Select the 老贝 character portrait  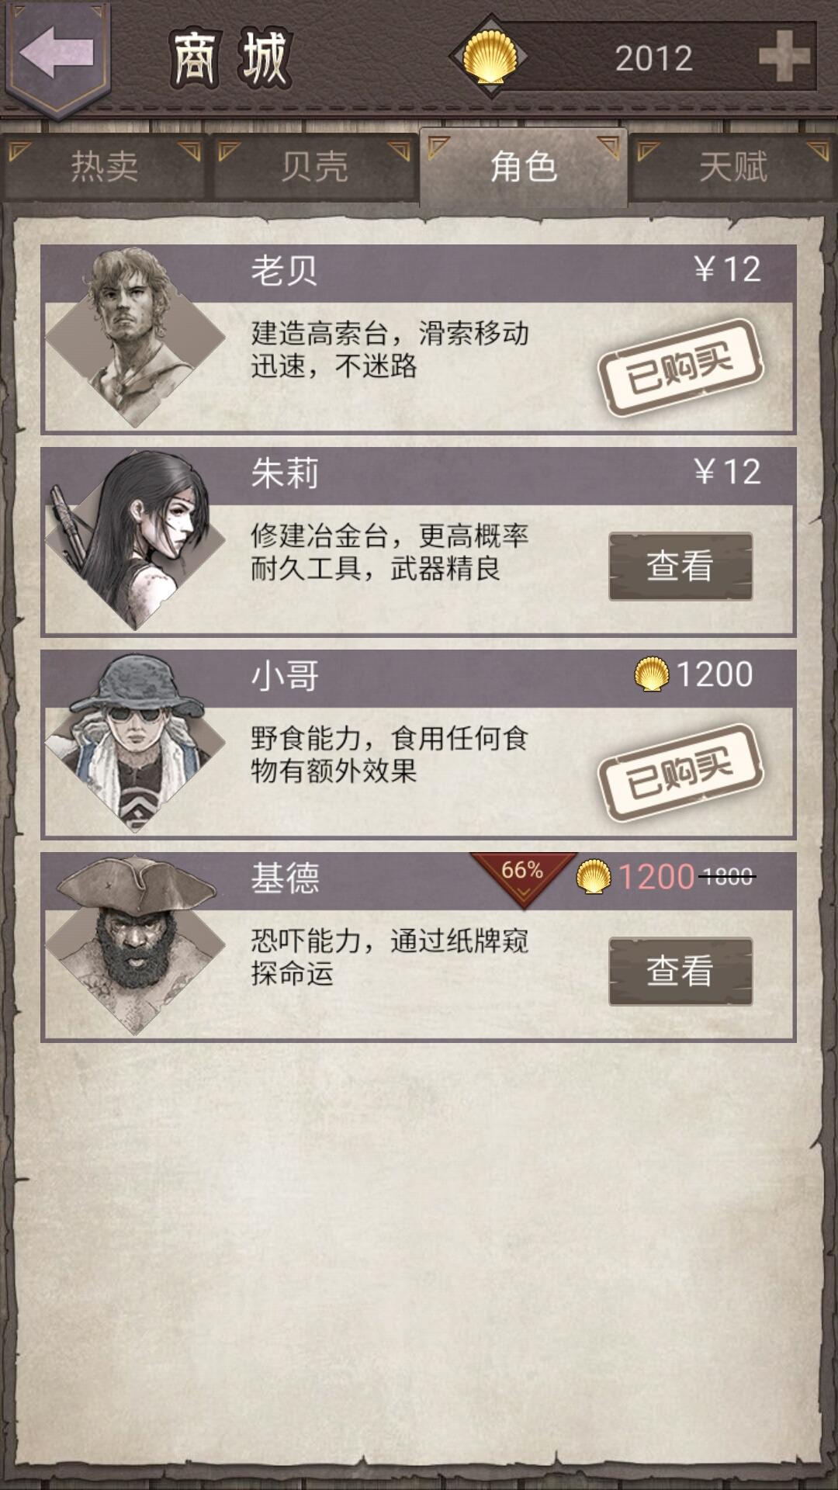tap(134, 337)
